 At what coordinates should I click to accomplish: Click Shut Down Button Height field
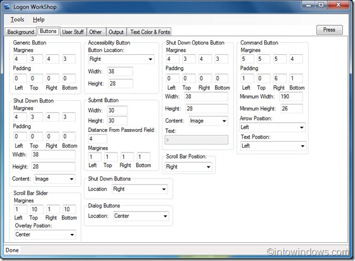53,167
